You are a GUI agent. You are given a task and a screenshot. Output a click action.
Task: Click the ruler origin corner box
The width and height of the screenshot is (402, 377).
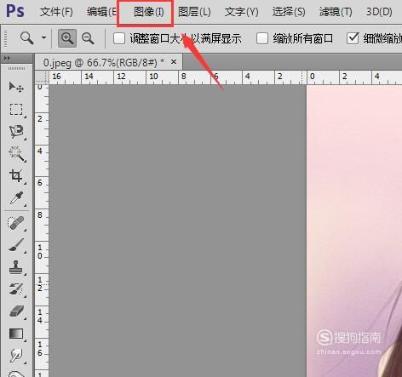pos(42,77)
